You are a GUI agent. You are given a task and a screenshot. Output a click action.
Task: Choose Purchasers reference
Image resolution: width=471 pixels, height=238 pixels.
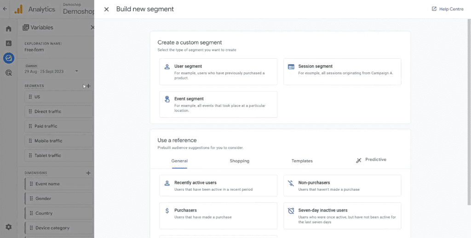(x=218, y=216)
